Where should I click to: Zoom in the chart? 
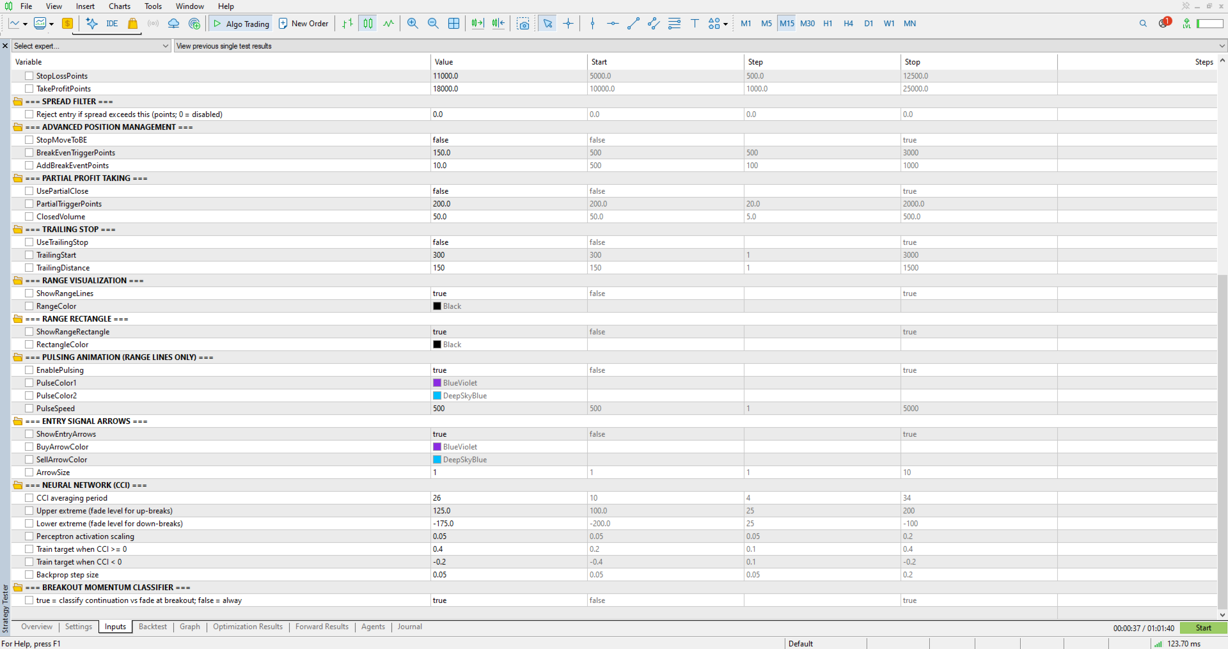[413, 24]
